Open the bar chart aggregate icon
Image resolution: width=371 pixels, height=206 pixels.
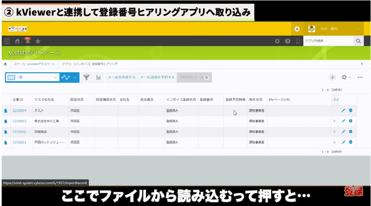pos(98,77)
